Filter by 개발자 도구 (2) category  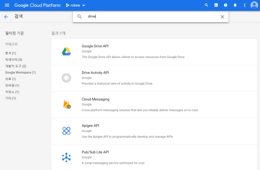15,66
